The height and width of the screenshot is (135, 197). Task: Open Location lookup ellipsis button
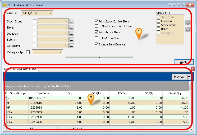(x=72, y=34)
